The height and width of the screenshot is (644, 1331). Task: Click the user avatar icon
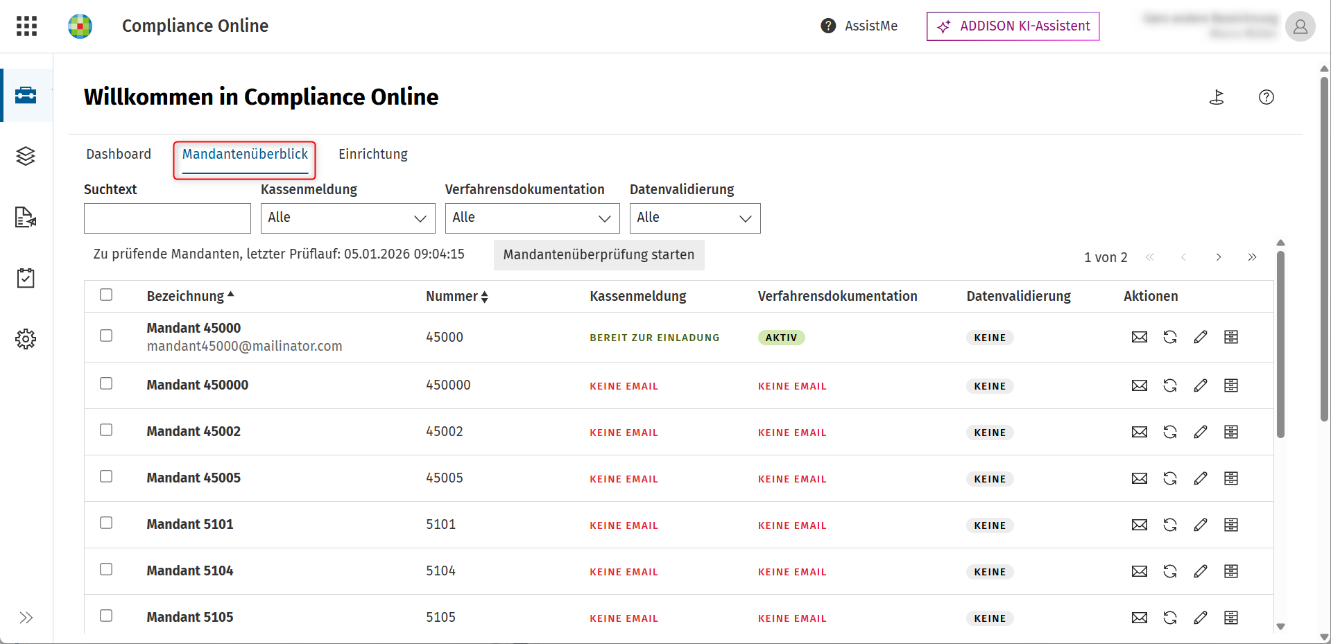click(1300, 26)
